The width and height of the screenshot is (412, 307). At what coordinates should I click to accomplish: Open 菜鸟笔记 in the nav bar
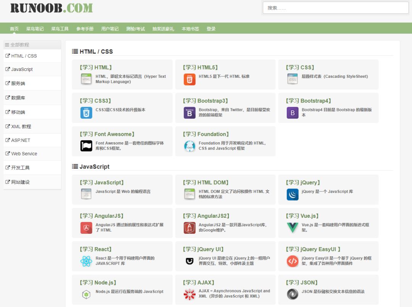point(35,29)
